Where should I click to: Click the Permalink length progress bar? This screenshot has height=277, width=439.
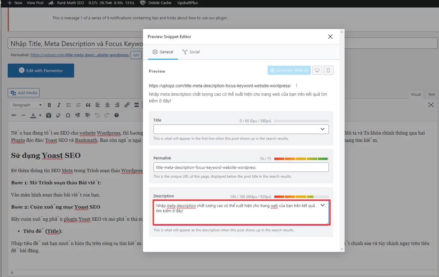pyautogui.click(x=302, y=159)
